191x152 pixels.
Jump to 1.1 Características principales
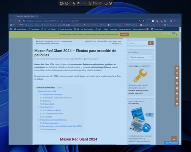[50, 95]
